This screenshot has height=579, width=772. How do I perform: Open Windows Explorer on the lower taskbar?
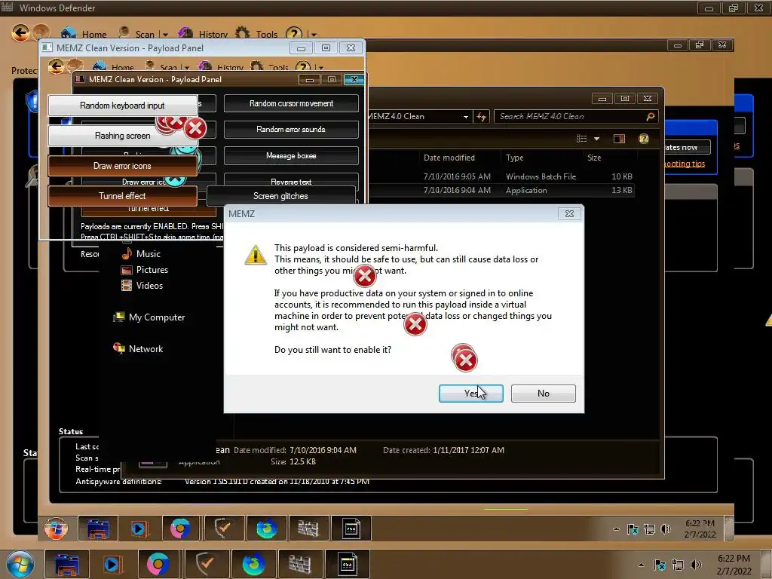pyautogui.click(x=67, y=564)
